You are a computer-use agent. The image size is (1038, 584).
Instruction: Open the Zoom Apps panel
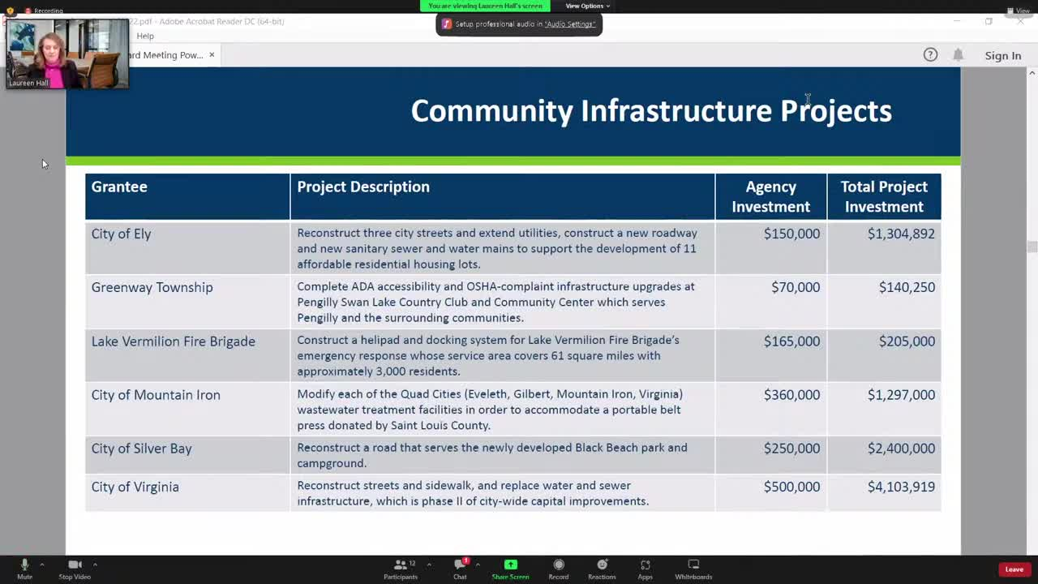pyautogui.click(x=645, y=565)
